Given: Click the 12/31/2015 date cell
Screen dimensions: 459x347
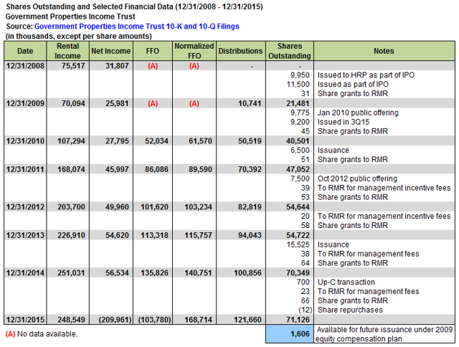Looking at the screenshot, I should 25,320.
